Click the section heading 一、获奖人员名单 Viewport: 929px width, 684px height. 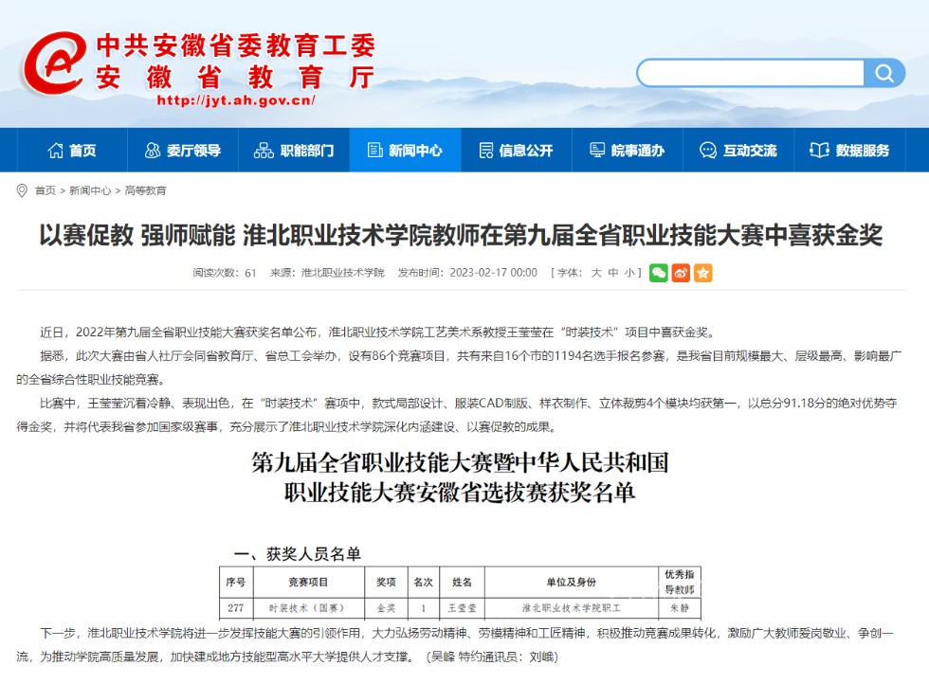pos(298,554)
